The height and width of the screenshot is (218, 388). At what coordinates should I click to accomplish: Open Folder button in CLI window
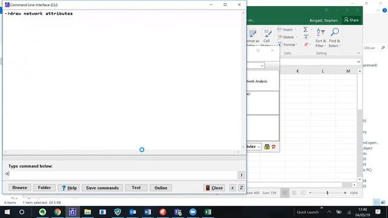point(44,188)
